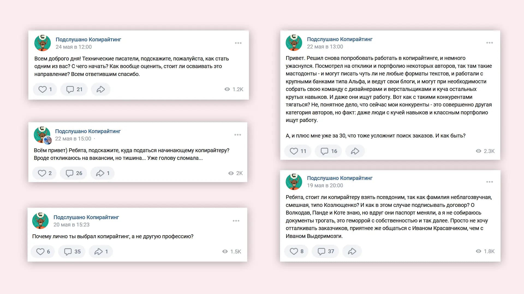The height and width of the screenshot is (294, 524).
Task: Open the options menu of the competitors post
Action: 490,42
